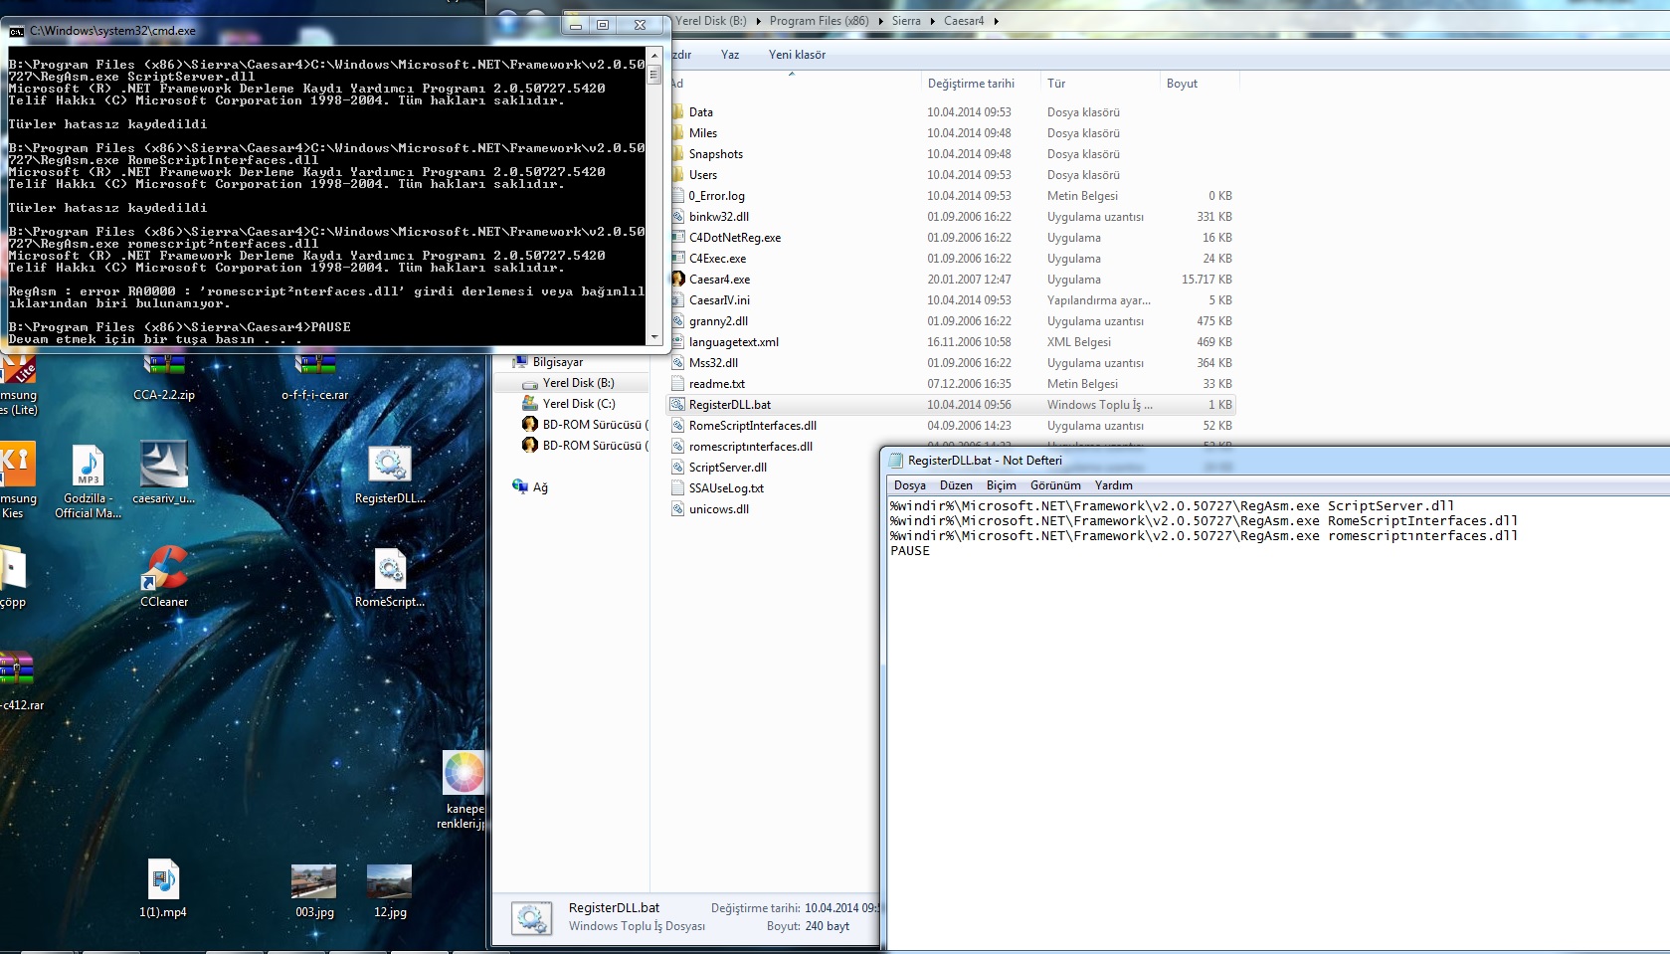
Task: Expand the breadcrumb arrow after Caesar4
Action: (x=996, y=21)
